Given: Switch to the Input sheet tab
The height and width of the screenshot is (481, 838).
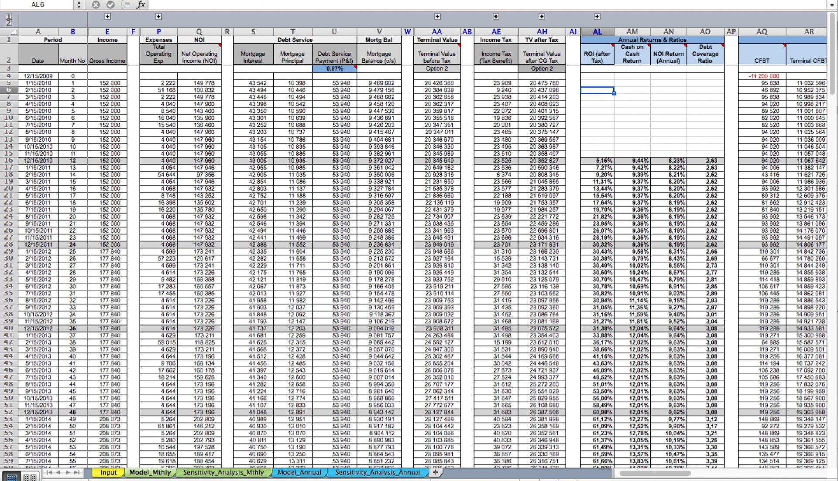Looking at the screenshot, I should point(108,472).
